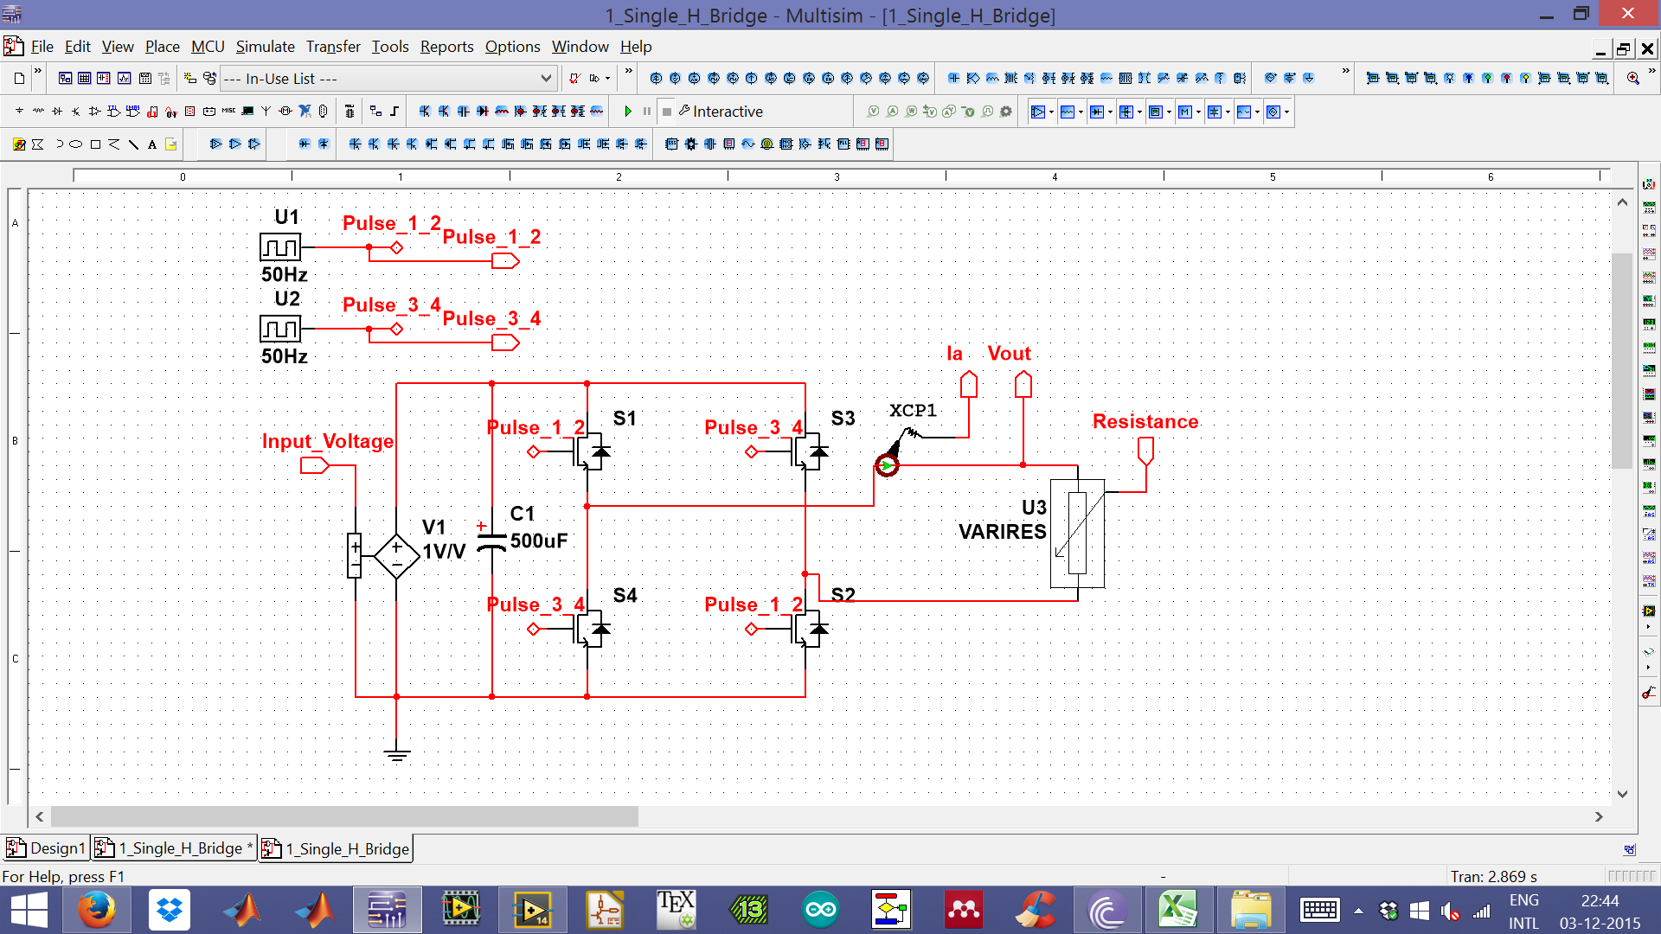Select the voltage probe tool
The image size is (1661, 934).
click(874, 111)
